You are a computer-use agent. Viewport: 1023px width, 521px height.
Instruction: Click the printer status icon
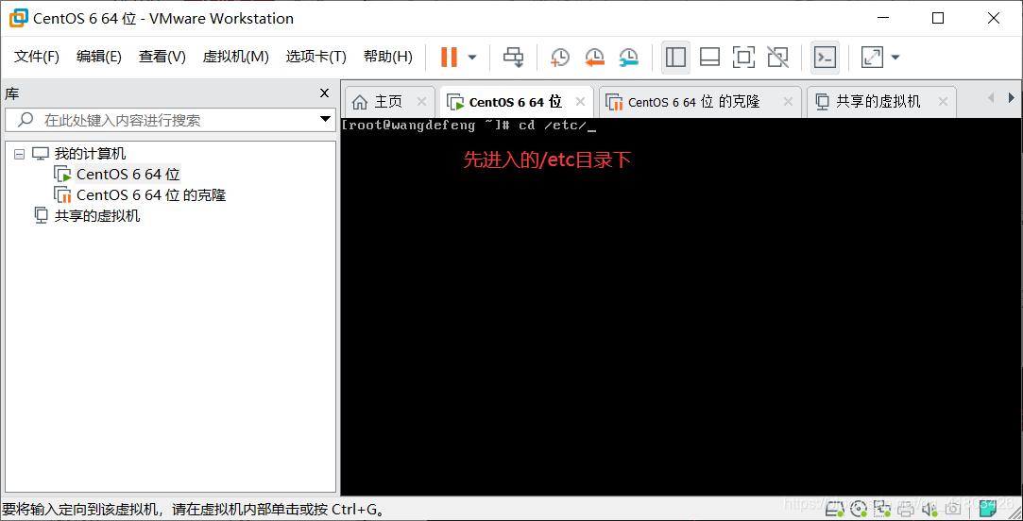[906, 509]
